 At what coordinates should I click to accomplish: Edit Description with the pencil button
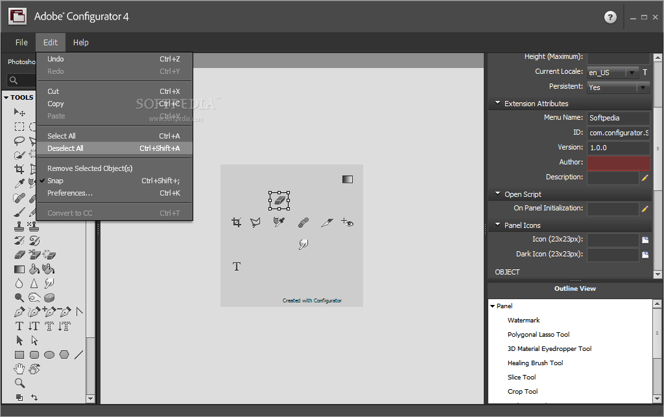click(x=645, y=178)
